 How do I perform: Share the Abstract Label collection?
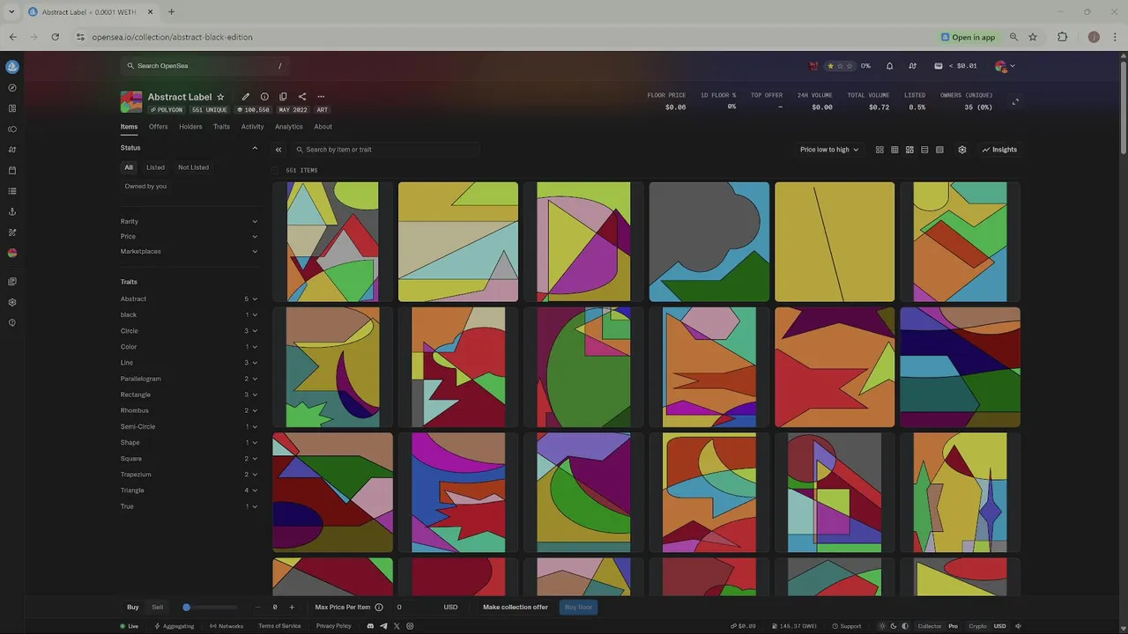pyautogui.click(x=302, y=97)
